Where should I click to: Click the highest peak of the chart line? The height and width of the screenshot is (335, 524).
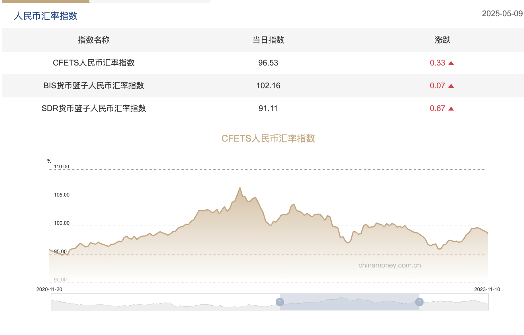(x=240, y=188)
